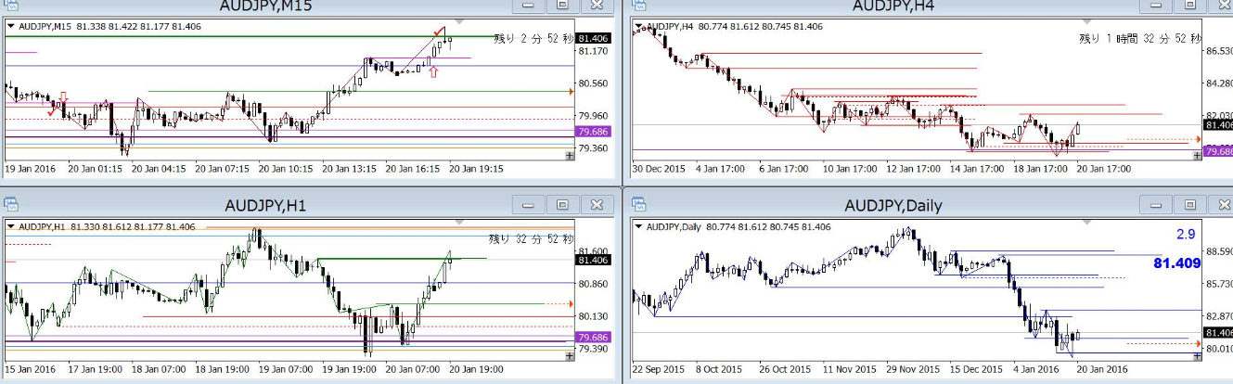Click the purple 79.686 price label on M15
Screen dimensions: 1233x384
click(593, 132)
